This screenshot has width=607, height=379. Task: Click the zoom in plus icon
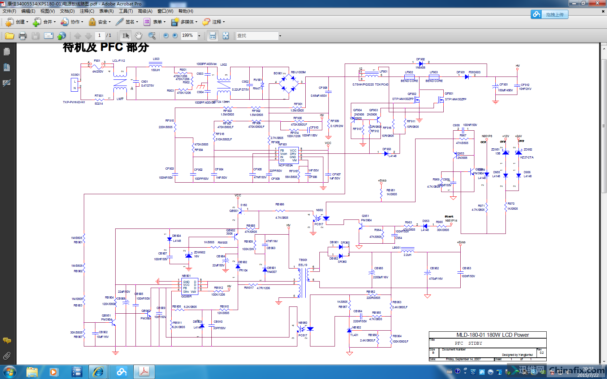pos(175,35)
